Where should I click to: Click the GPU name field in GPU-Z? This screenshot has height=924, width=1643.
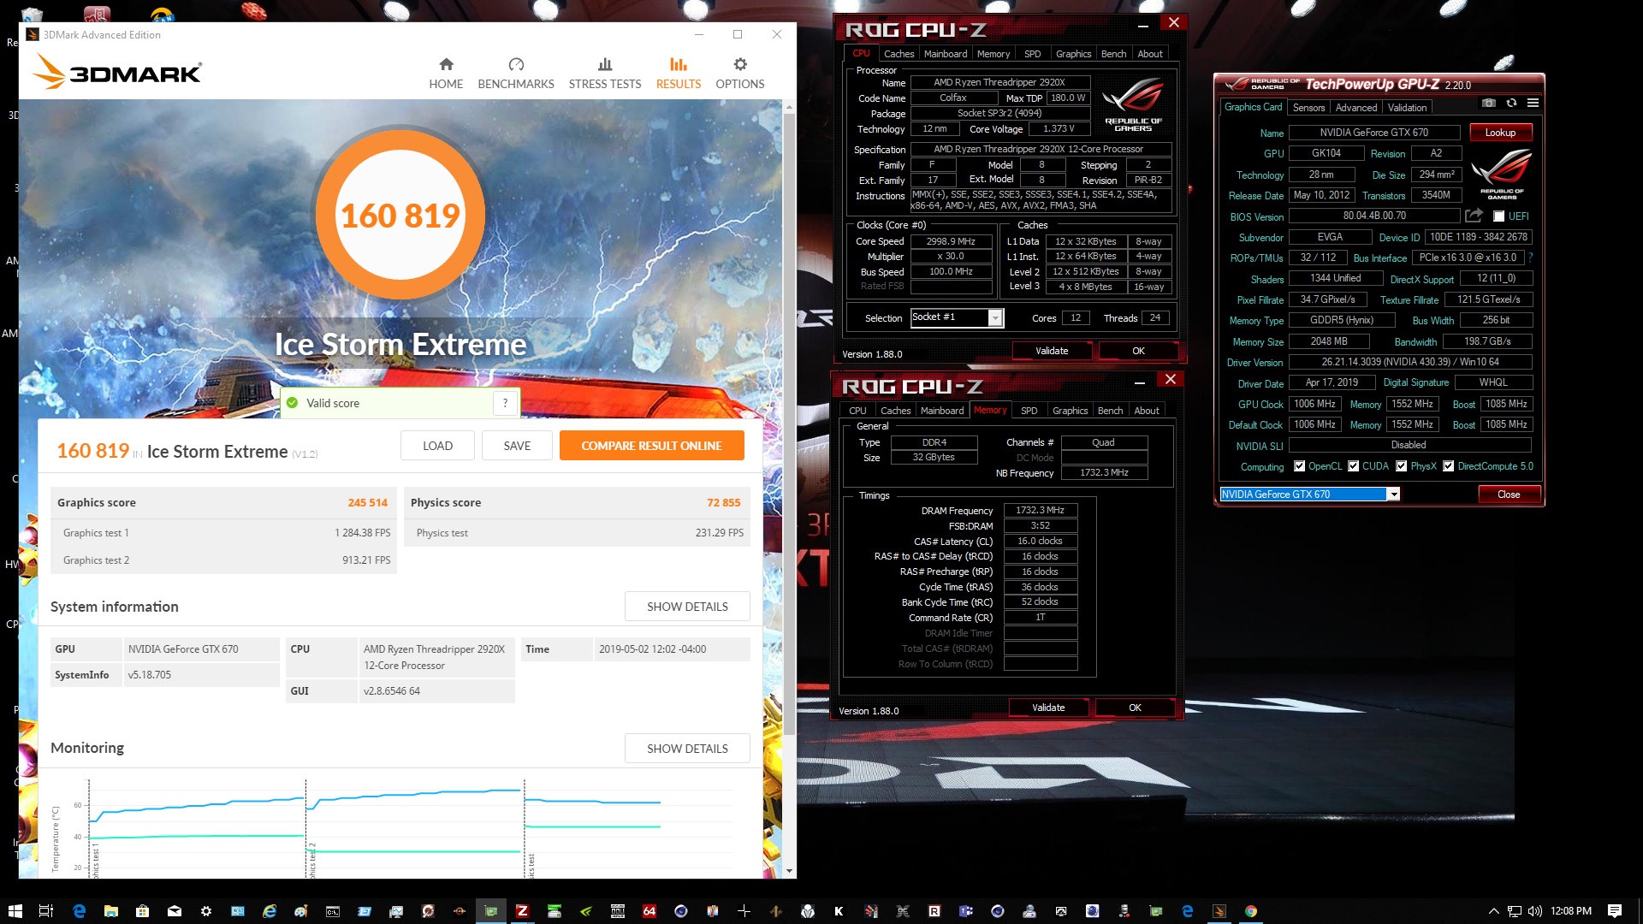pyautogui.click(x=1373, y=133)
